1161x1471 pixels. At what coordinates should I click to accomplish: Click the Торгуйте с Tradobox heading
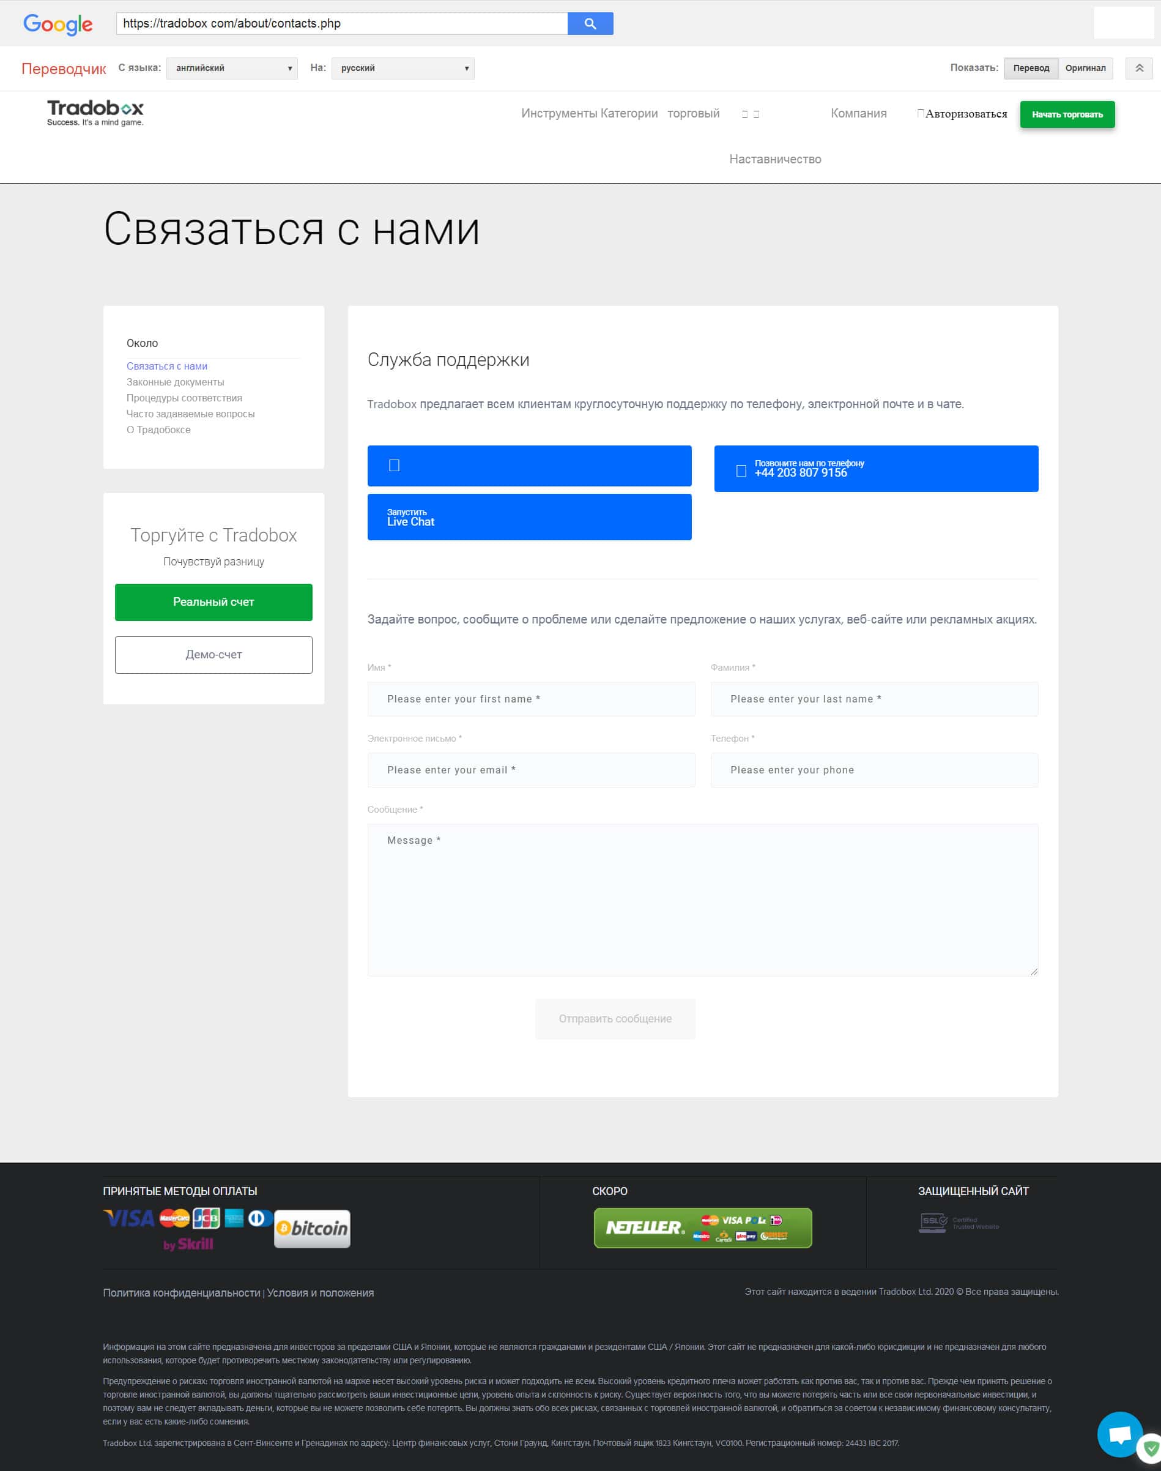click(x=213, y=535)
